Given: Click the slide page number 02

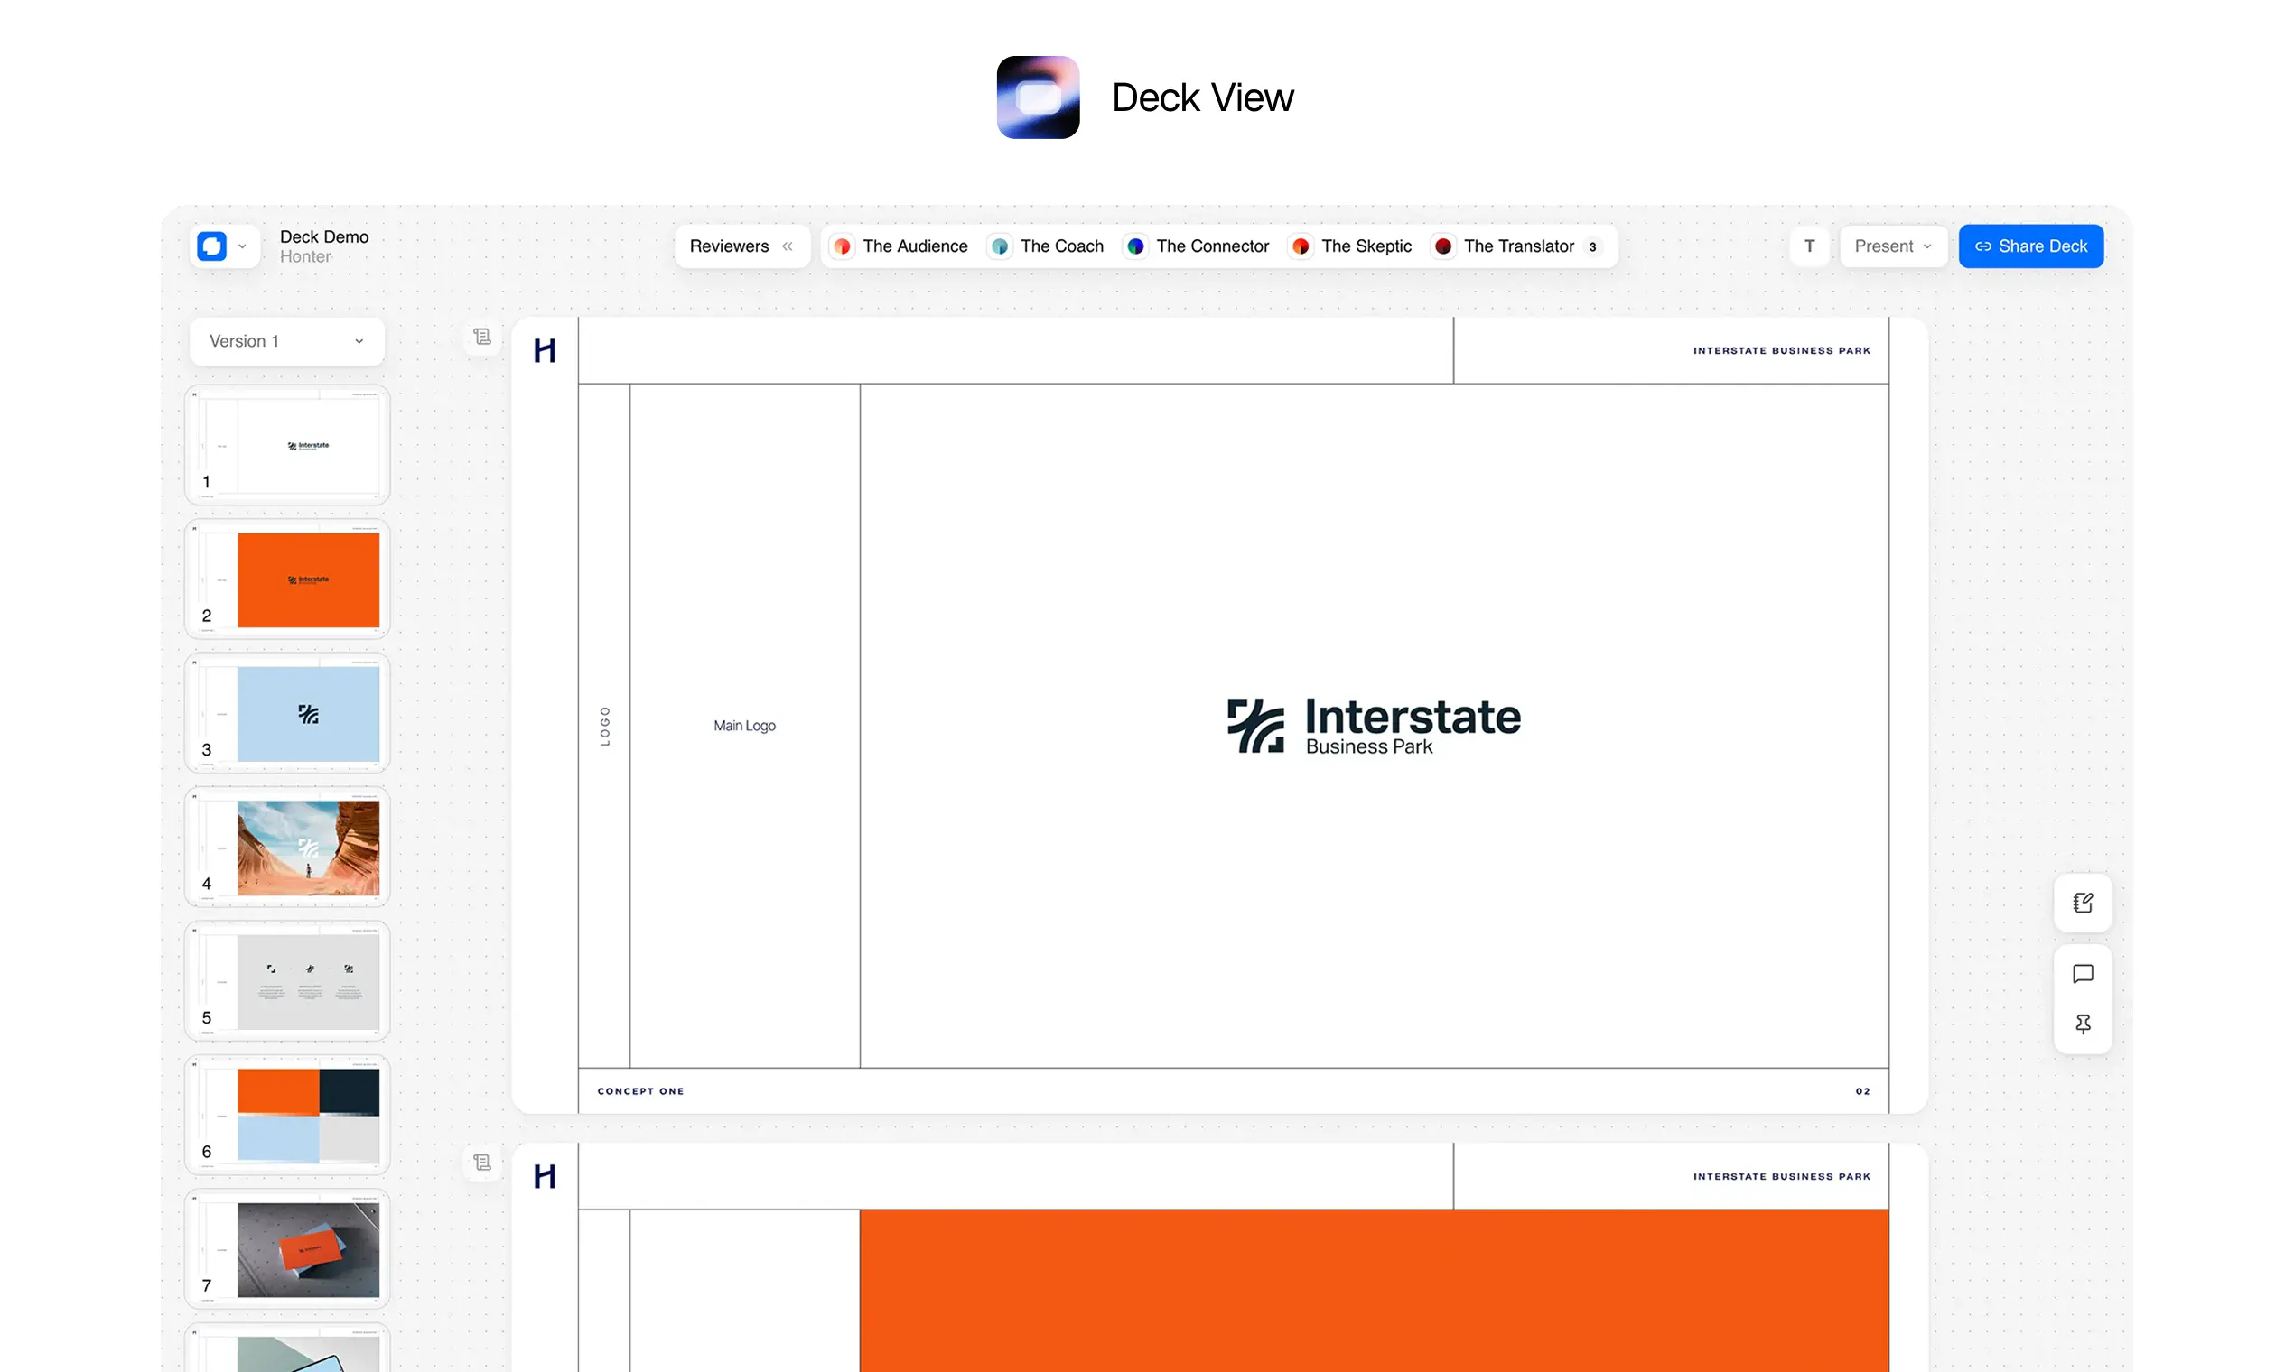Looking at the screenshot, I should (x=1863, y=1091).
